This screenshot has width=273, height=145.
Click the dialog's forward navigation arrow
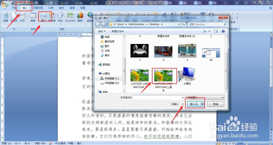103,24
